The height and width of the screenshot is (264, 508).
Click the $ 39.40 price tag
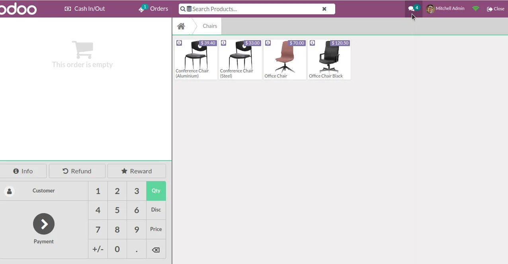point(208,43)
